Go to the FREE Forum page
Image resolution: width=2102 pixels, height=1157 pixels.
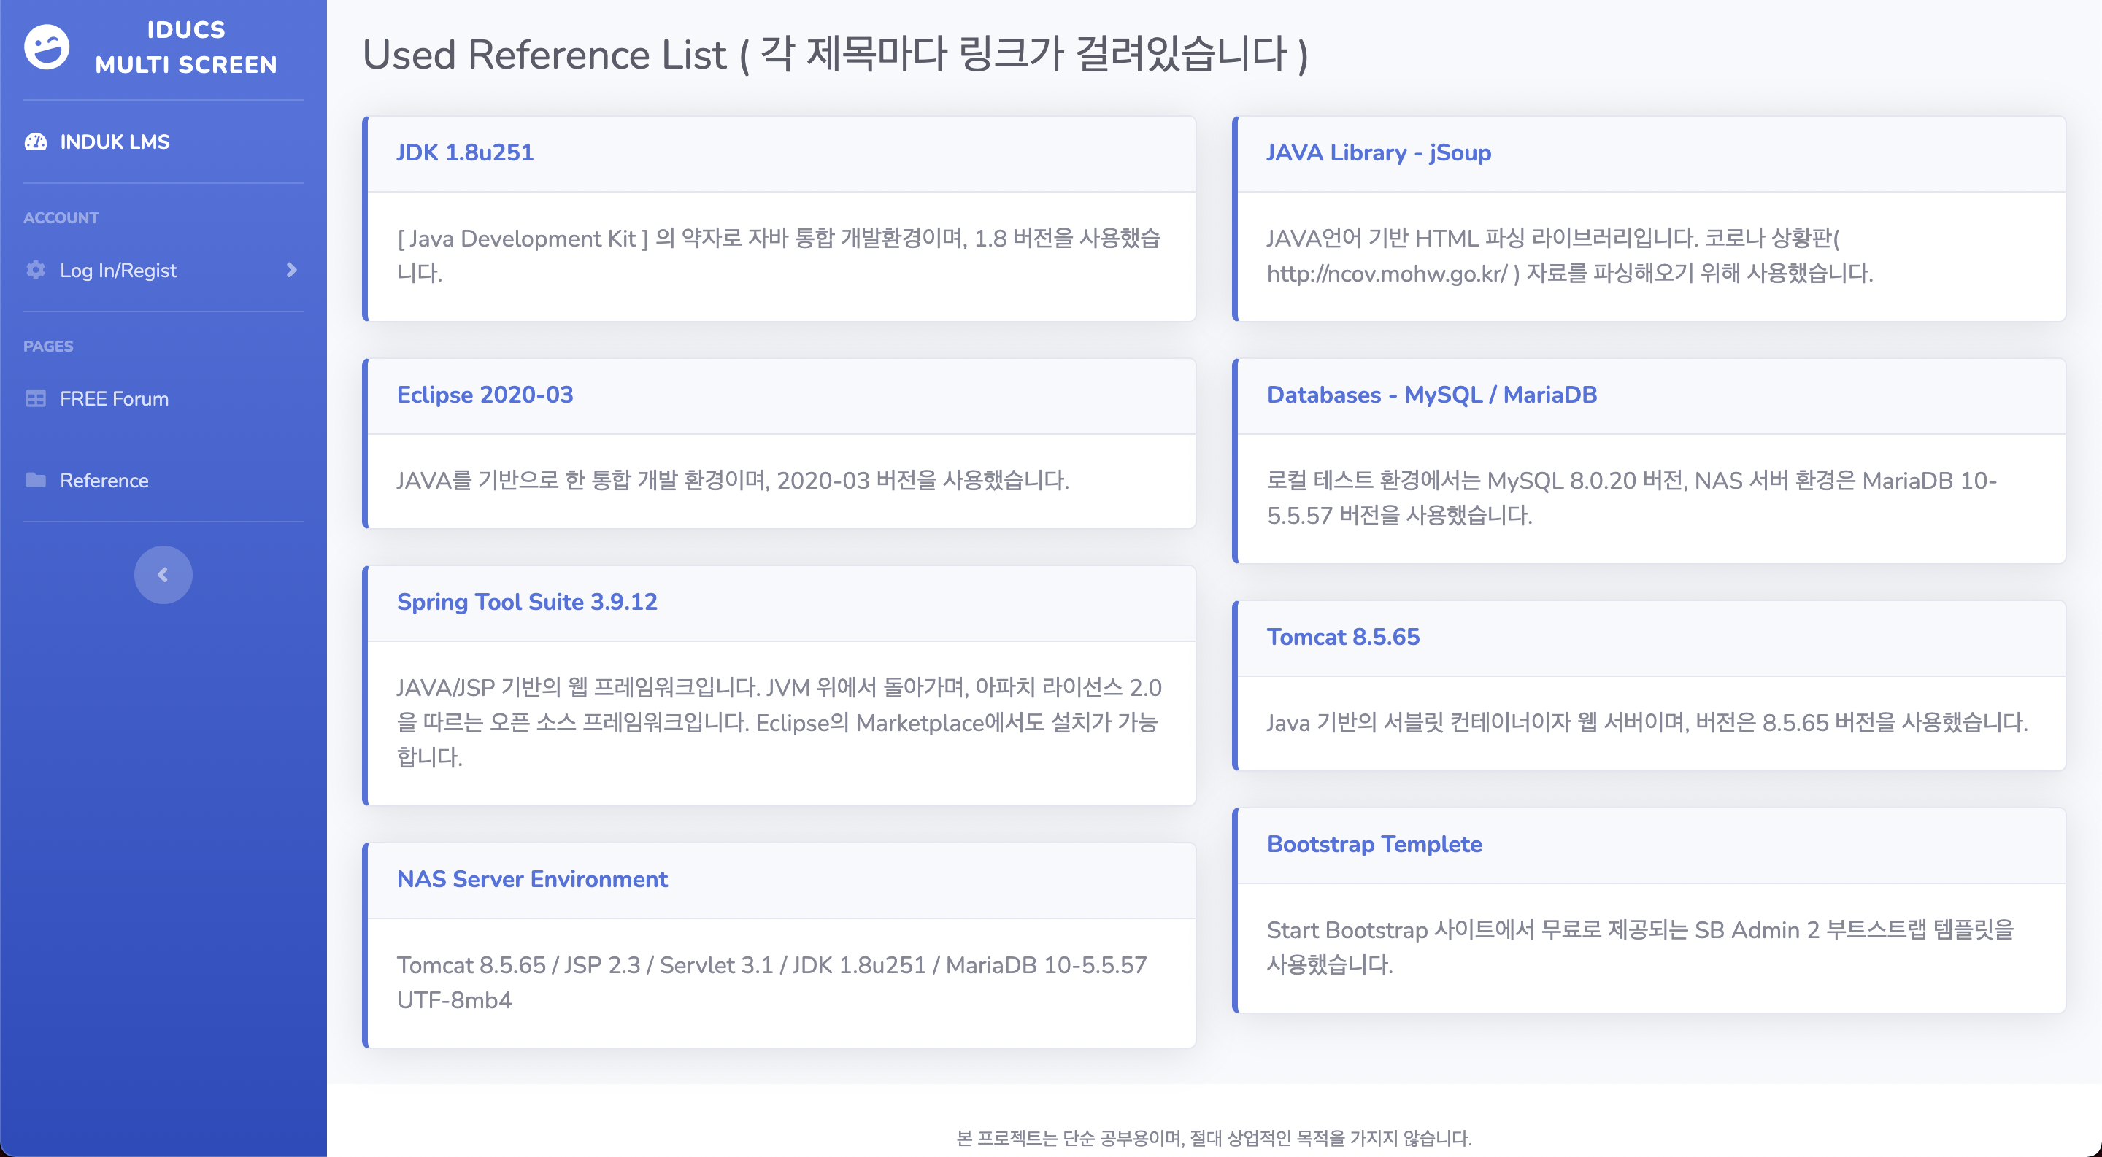115,399
